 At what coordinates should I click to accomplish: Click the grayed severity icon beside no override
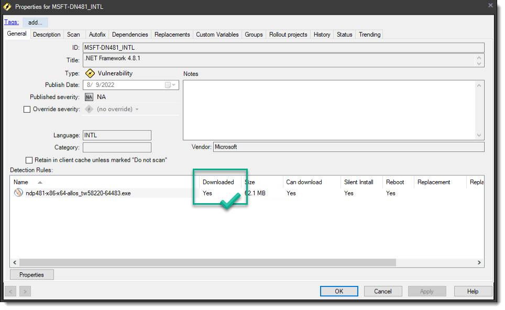click(90, 109)
